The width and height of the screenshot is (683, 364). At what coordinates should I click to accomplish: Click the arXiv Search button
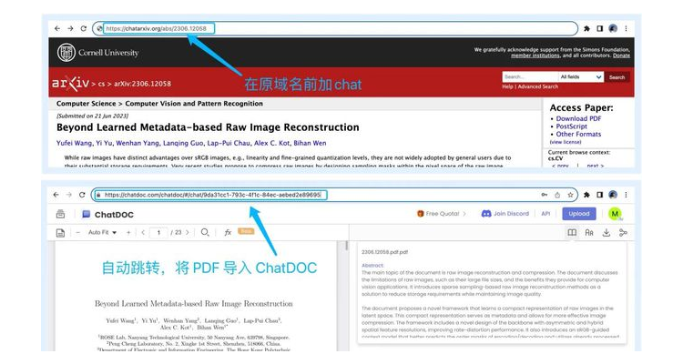pos(617,77)
